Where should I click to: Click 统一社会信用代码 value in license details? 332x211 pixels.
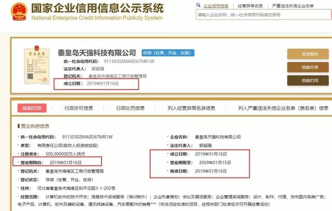click(87, 137)
